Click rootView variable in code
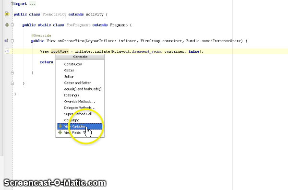 click(60, 52)
